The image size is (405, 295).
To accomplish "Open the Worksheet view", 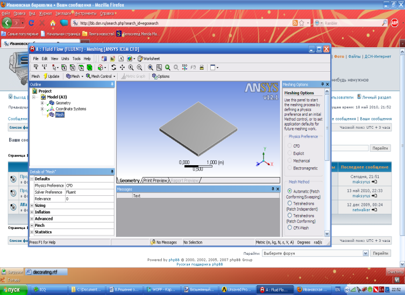I will tap(149, 59).
